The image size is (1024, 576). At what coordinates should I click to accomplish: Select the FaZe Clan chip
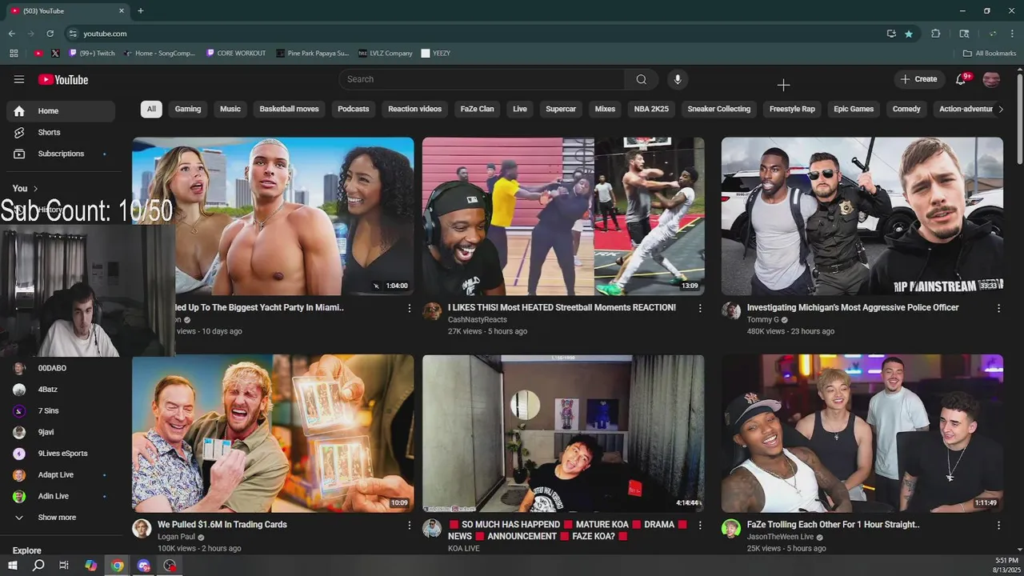[x=477, y=109]
